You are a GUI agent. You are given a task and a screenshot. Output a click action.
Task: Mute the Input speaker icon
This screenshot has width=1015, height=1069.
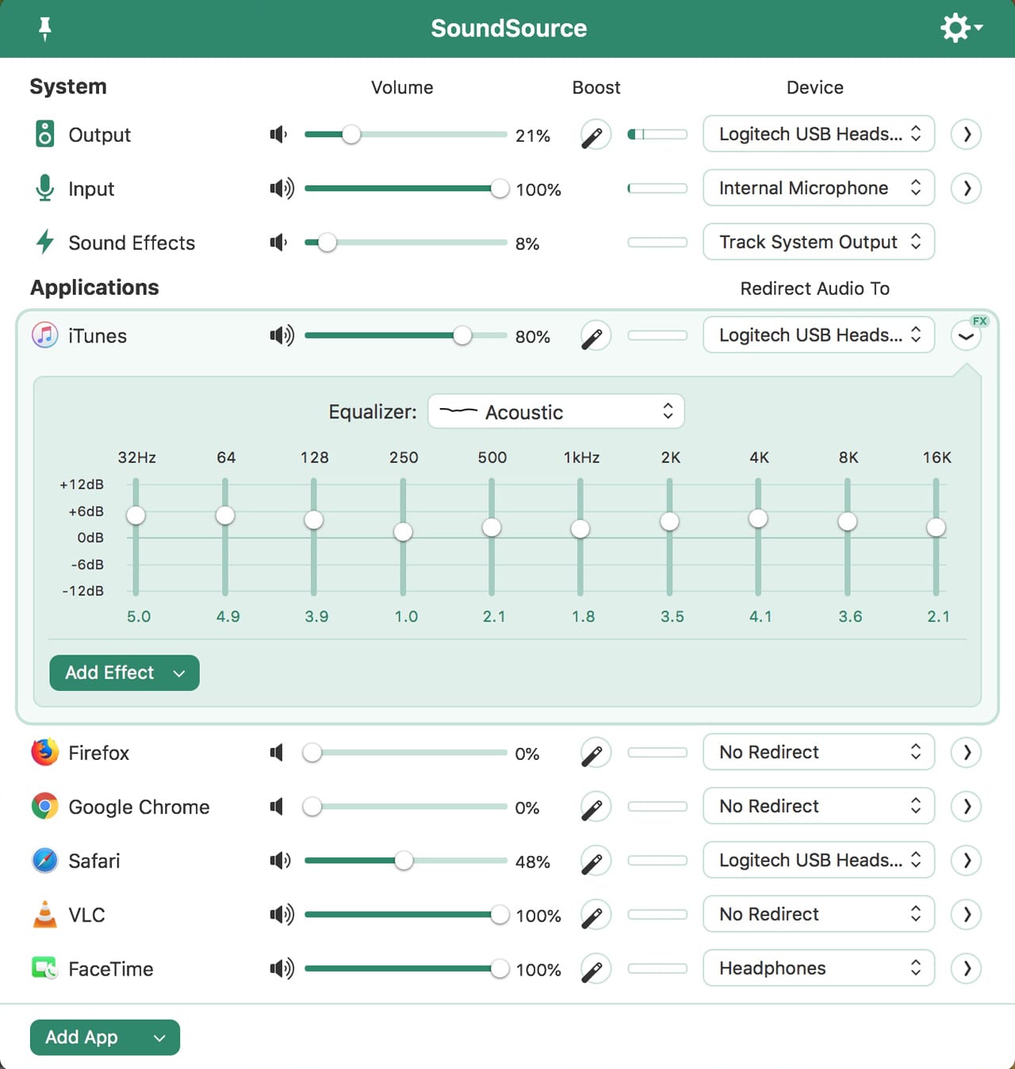(281, 189)
